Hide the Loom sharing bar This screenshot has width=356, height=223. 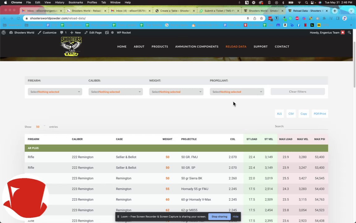tap(235, 216)
